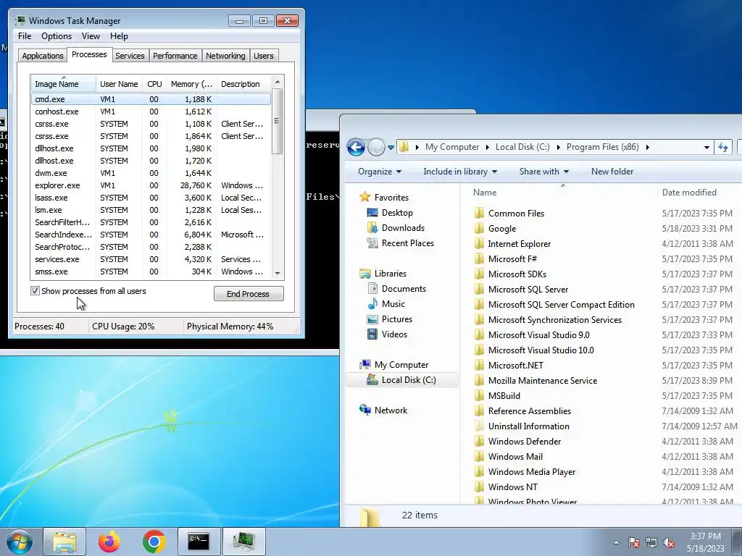Click the Back arrow in Explorer
The width and height of the screenshot is (742, 556).
(356, 147)
